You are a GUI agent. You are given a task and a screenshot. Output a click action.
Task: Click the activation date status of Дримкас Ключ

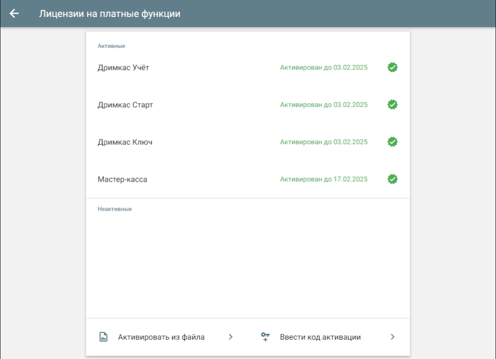coord(324,142)
